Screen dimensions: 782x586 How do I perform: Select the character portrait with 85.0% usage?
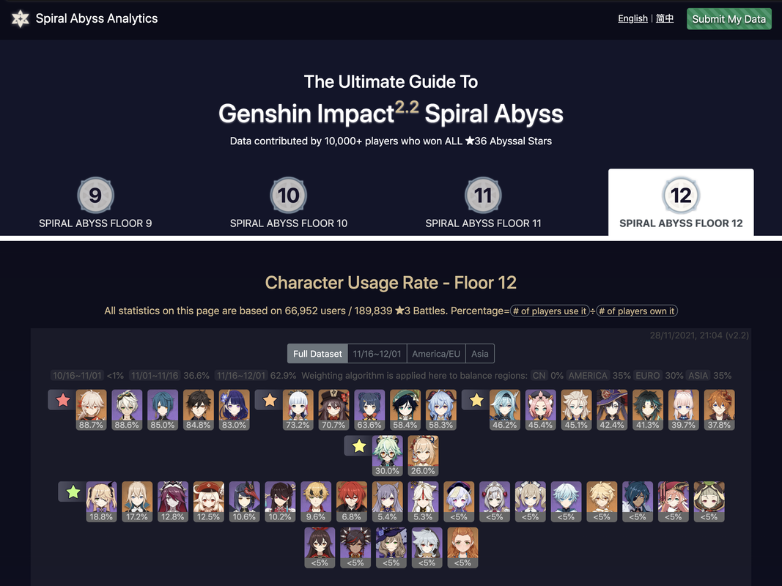(163, 409)
